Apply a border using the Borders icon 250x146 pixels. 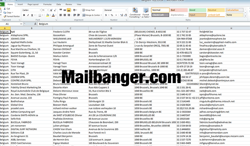point(40,15)
